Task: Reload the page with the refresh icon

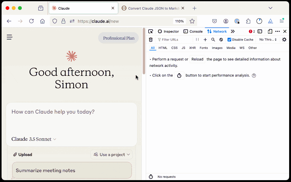Action: click(x=31, y=21)
